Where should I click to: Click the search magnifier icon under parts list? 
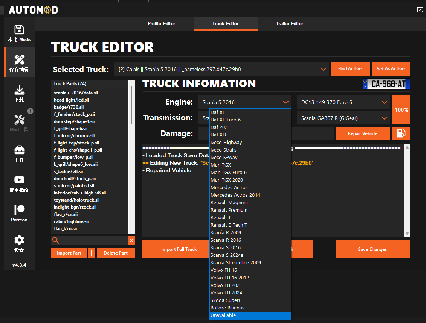(56, 240)
